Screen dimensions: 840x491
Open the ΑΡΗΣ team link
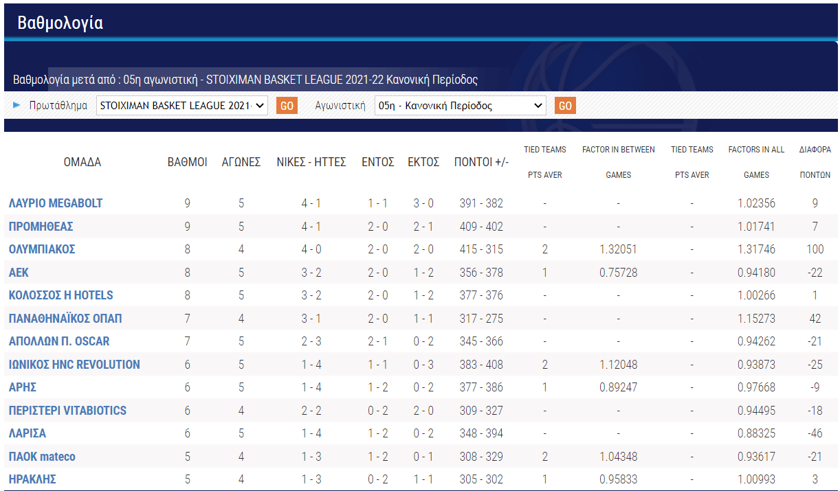pyautogui.click(x=23, y=387)
